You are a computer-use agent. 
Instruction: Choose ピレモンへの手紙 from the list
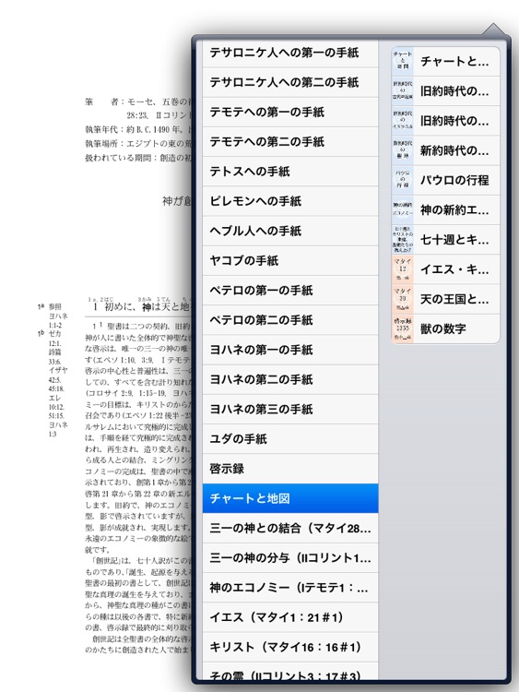tap(290, 201)
